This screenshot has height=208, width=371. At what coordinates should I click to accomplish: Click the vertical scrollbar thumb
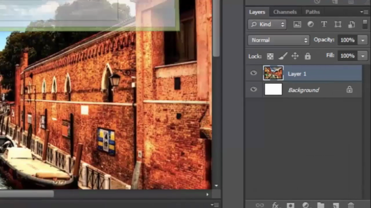pos(216,28)
